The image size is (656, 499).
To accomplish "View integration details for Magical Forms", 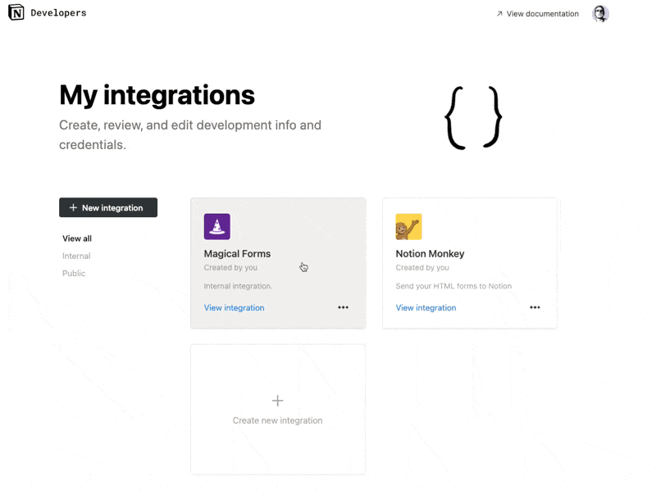I will tap(234, 307).
